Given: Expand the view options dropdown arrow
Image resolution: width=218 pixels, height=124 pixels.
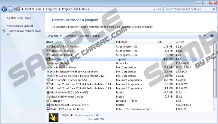Looking at the screenshot, I should tap(205, 36).
